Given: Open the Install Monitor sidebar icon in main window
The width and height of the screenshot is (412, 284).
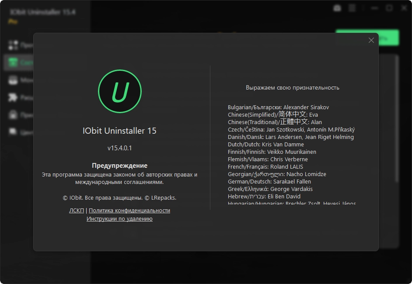Looking at the screenshot, I should click(x=13, y=80).
